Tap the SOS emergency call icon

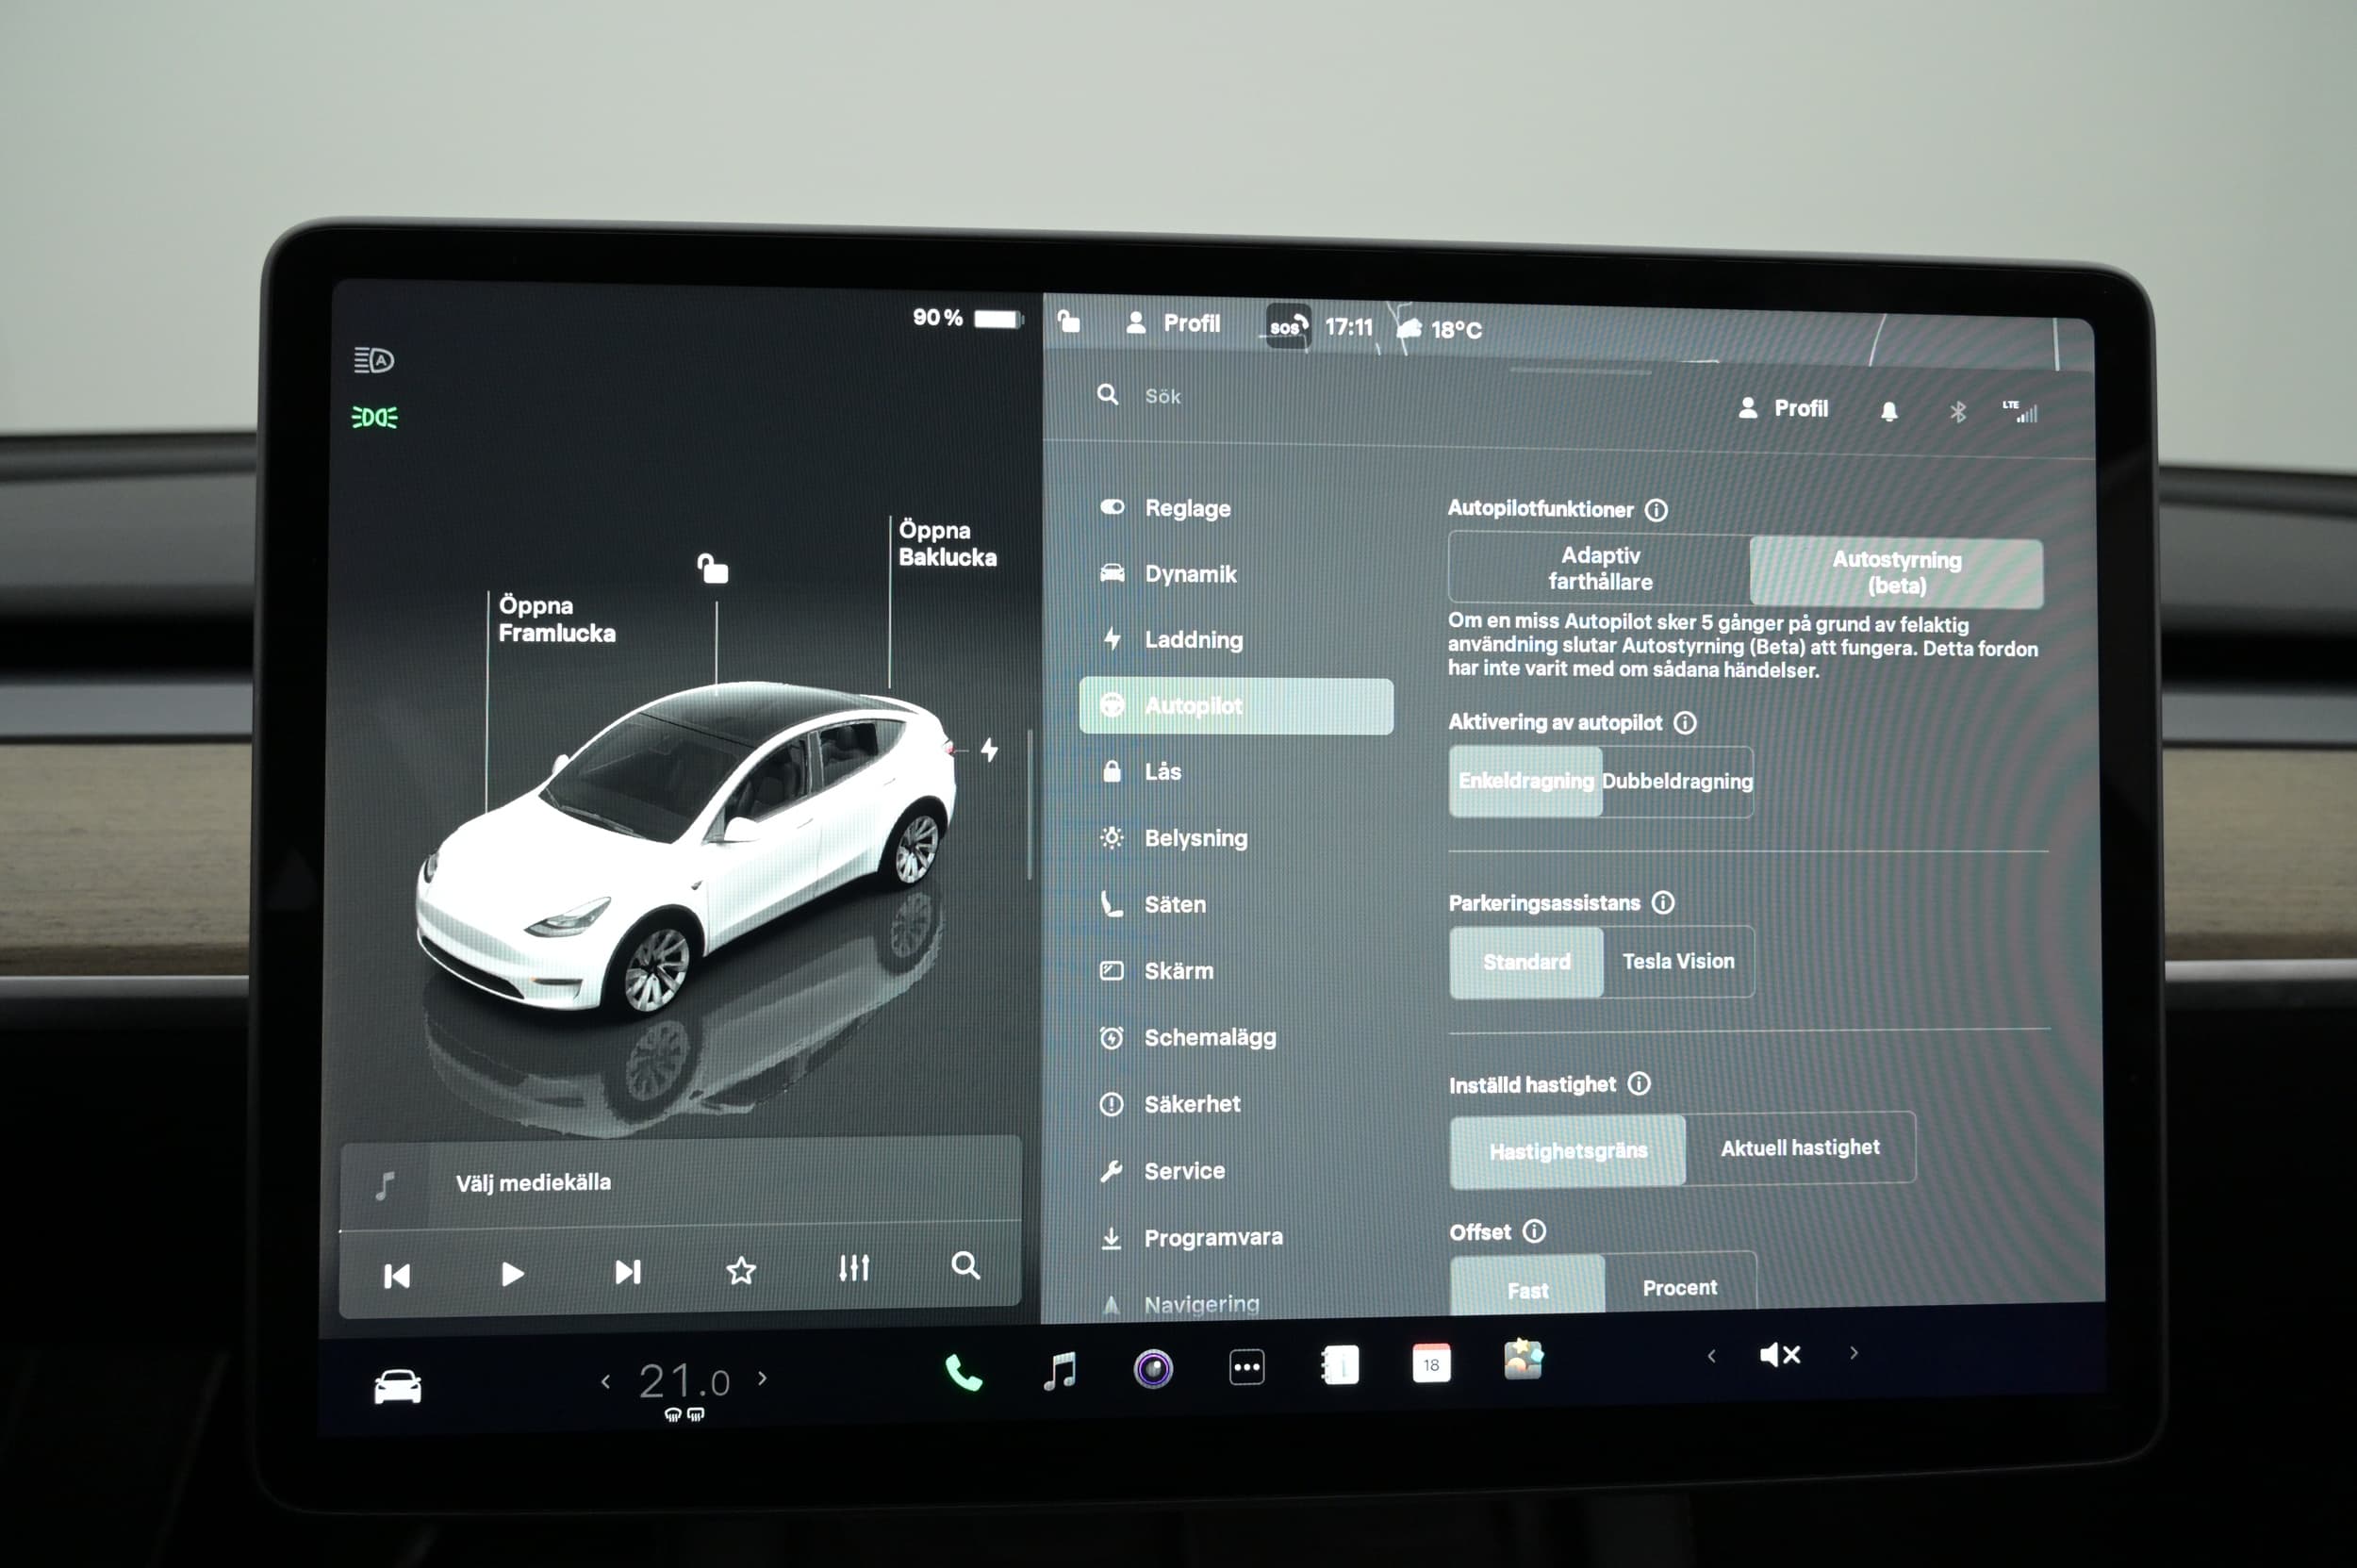click(x=1287, y=326)
